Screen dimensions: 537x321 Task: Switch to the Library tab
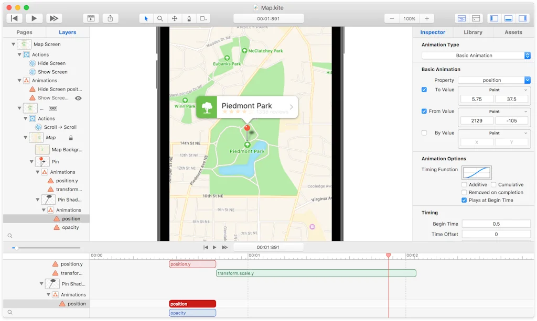click(472, 32)
